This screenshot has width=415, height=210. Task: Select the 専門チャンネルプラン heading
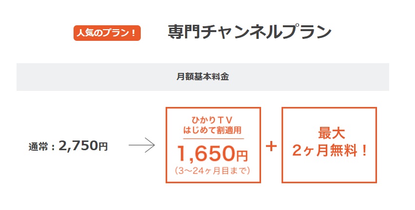pyautogui.click(x=249, y=32)
